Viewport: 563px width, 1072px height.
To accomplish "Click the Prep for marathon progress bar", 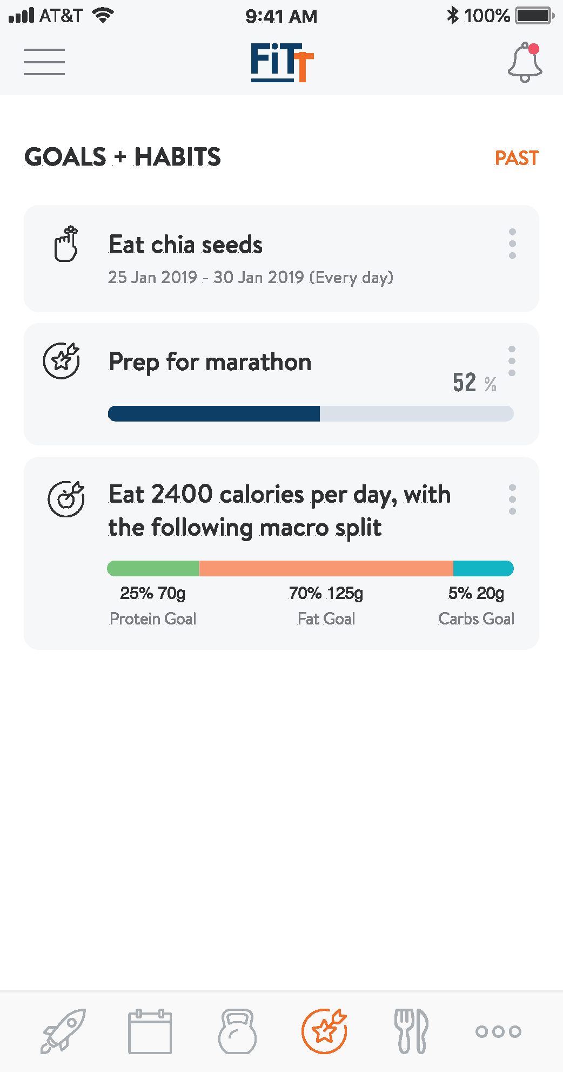I will [x=311, y=413].
